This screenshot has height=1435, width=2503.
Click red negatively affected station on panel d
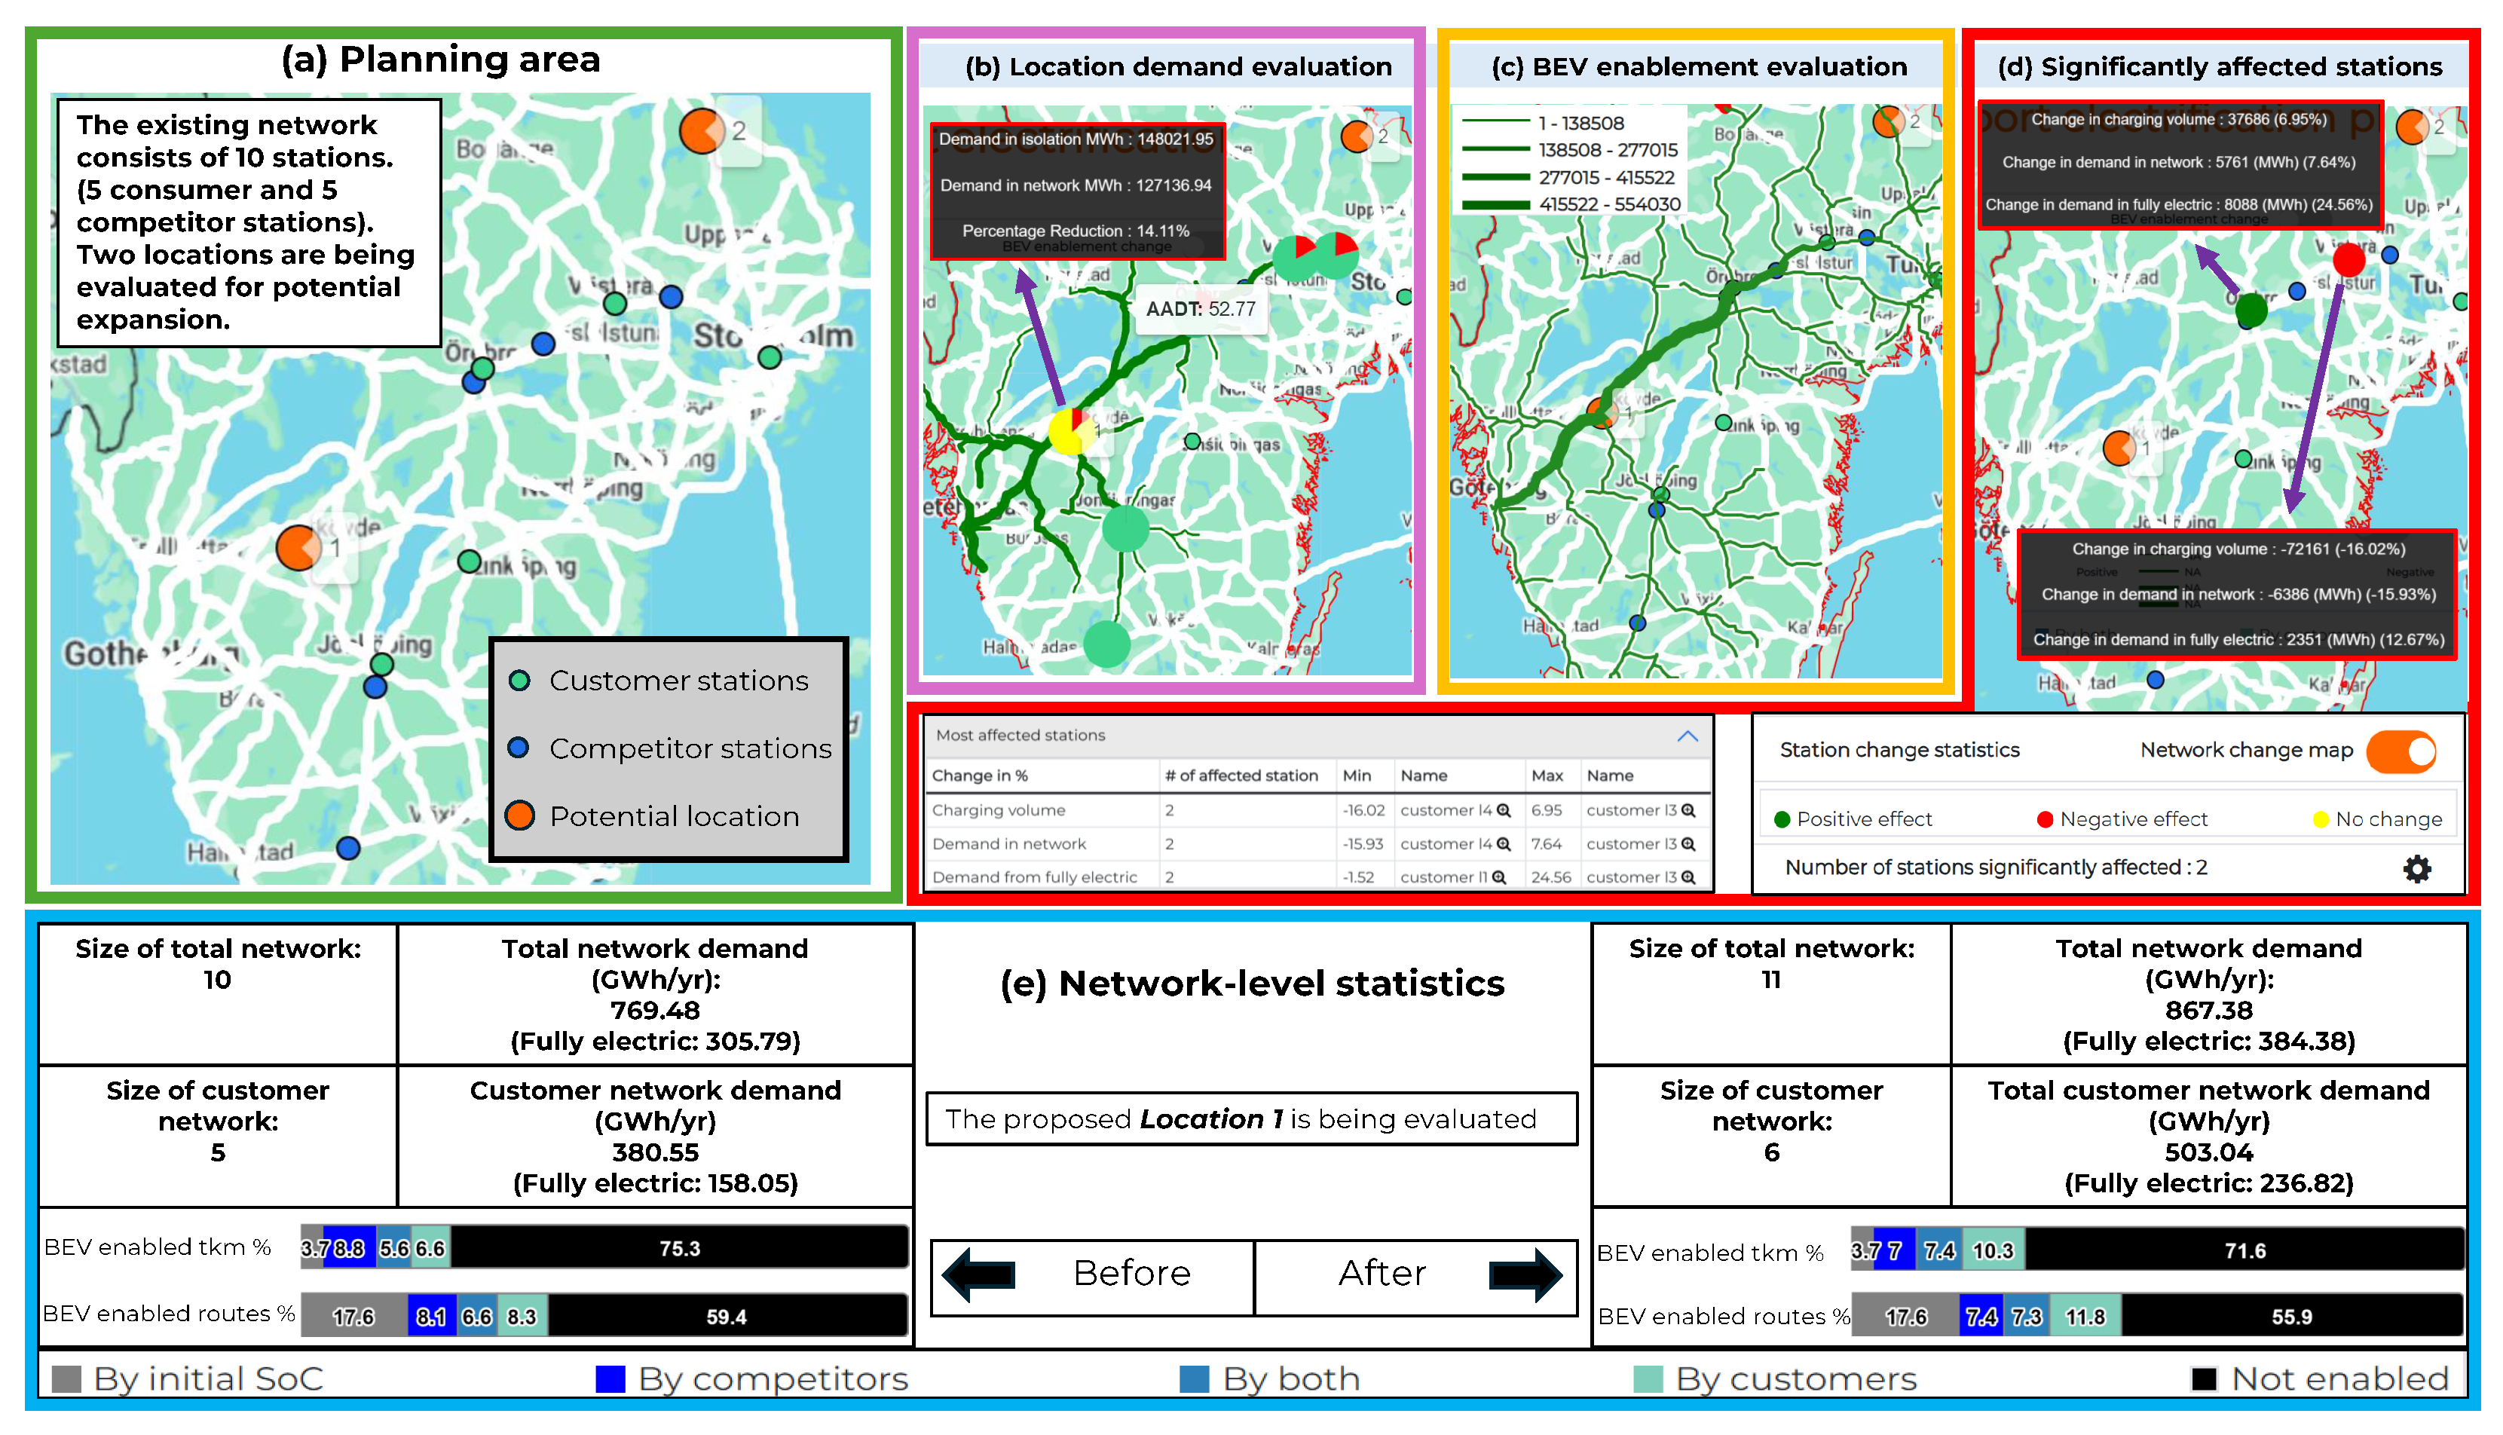pos(2348,260)
